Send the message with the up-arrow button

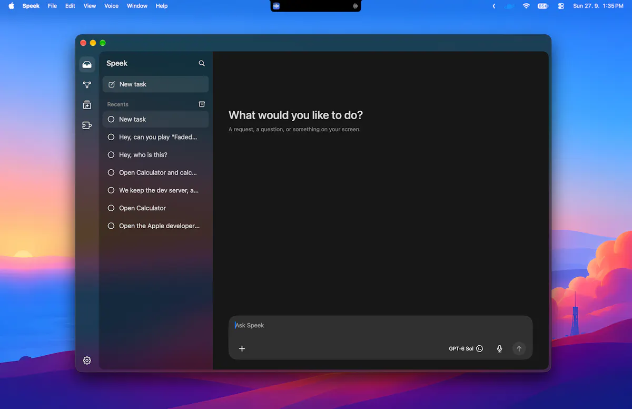point(519,348)
